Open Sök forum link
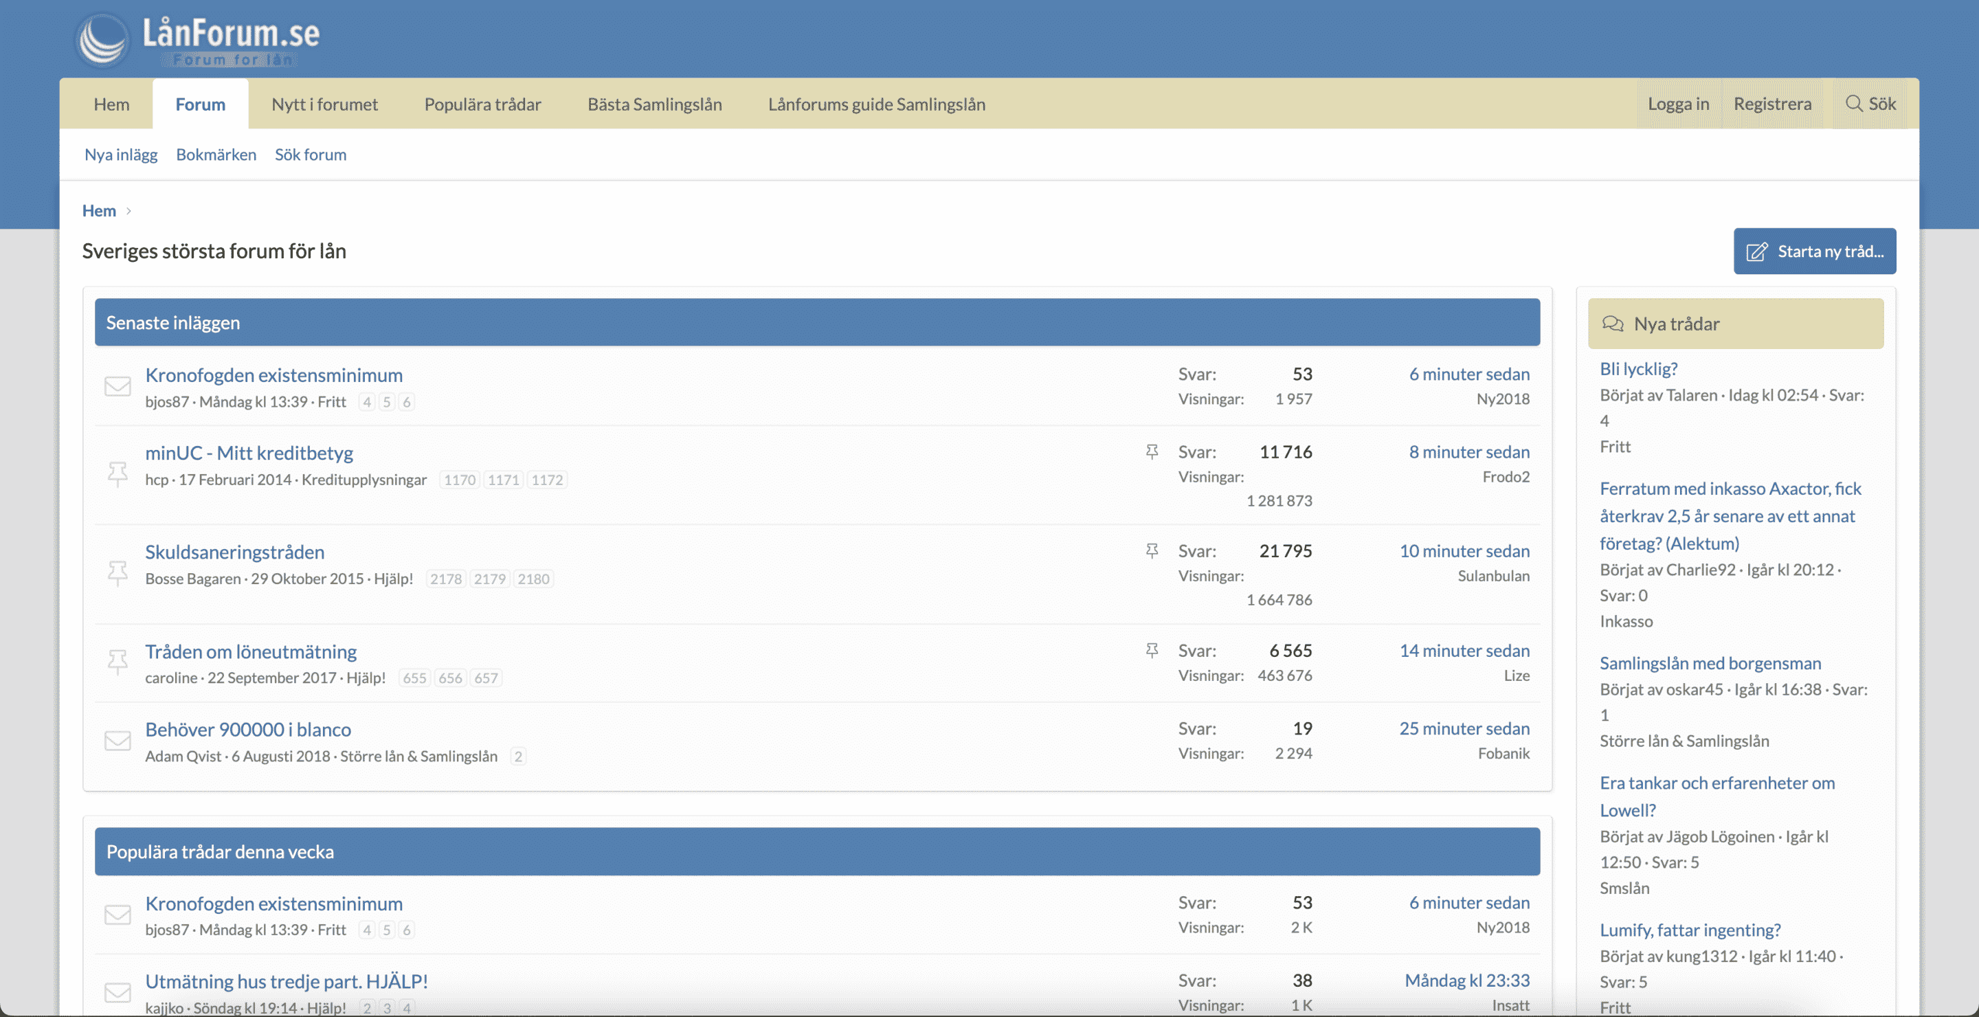Viewport: 1979px width, 1017px height. click(x=311, y=155)
